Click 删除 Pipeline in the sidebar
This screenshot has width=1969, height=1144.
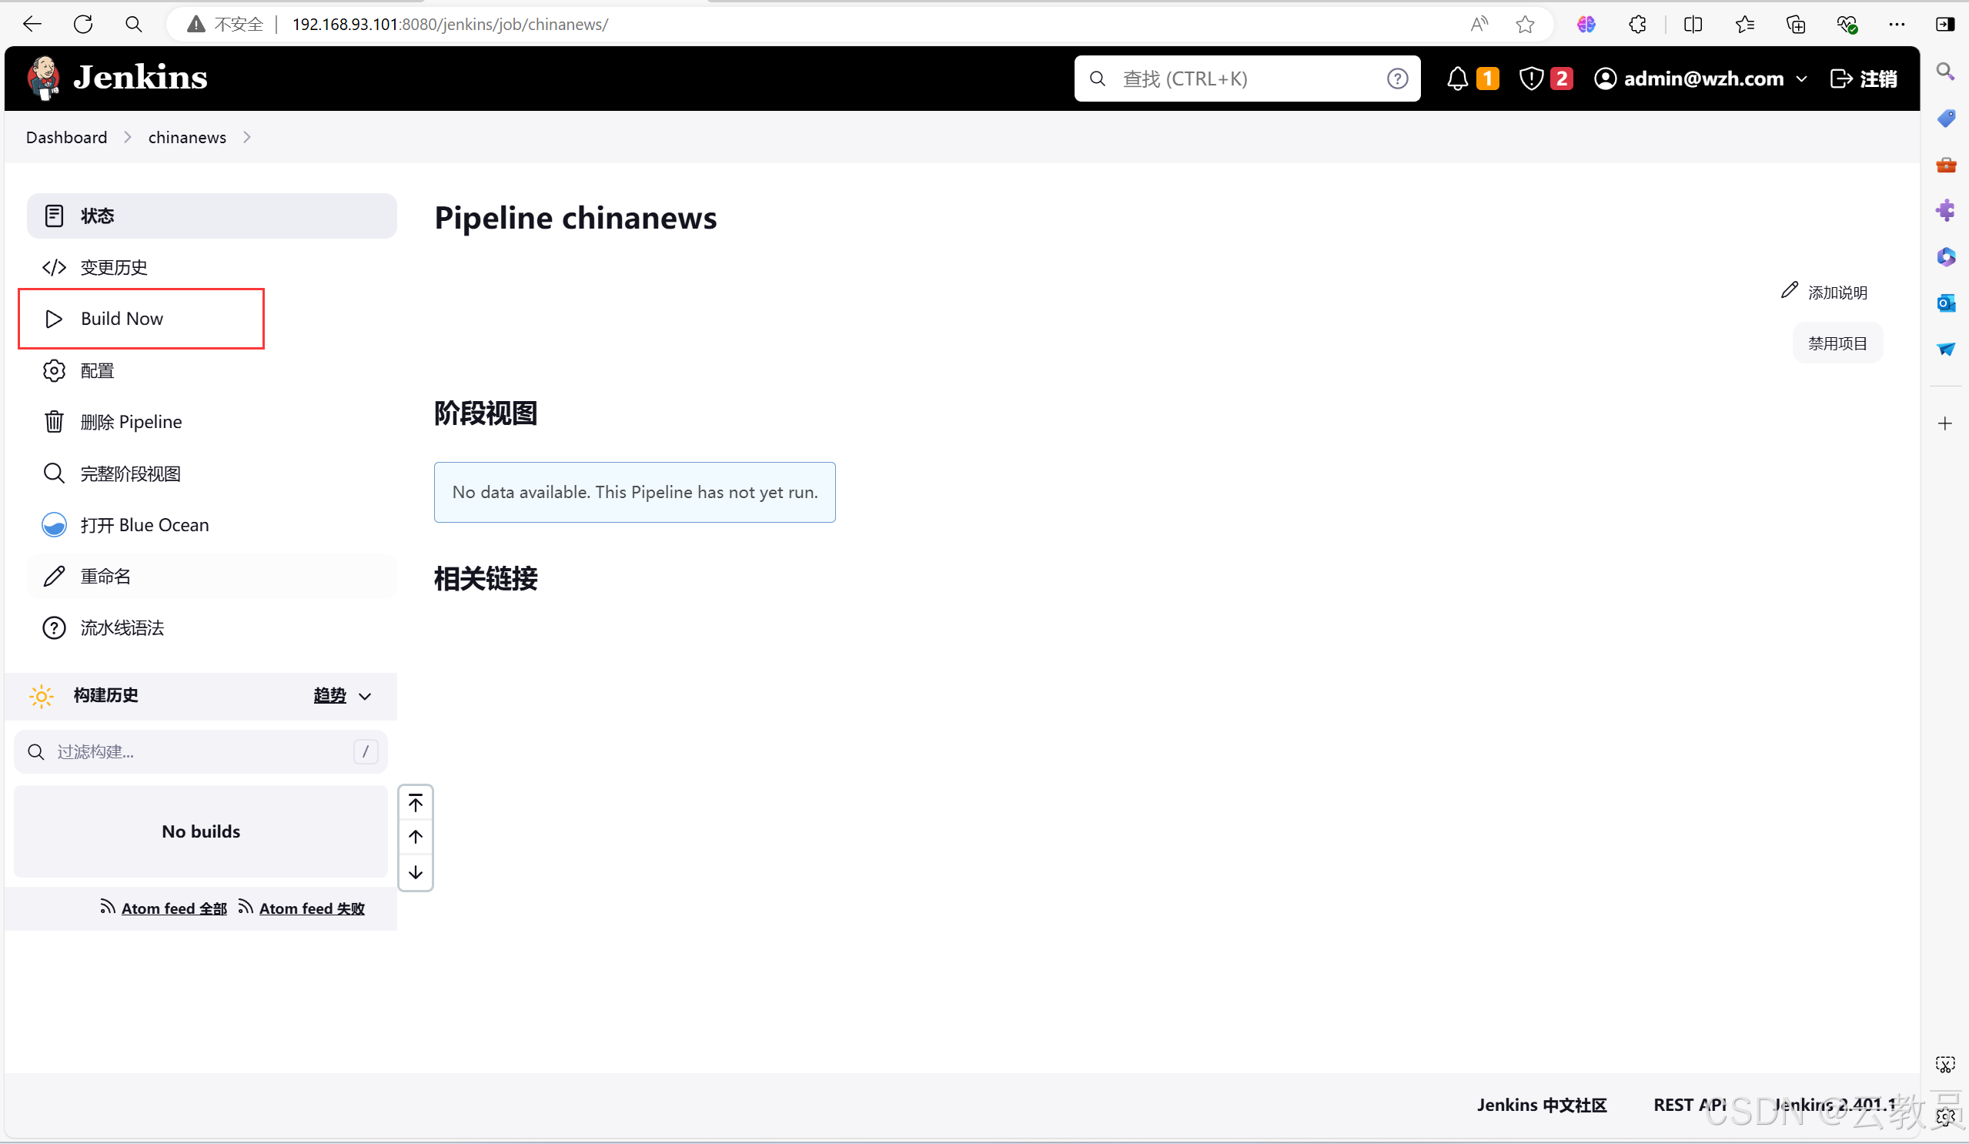(212, 422)
